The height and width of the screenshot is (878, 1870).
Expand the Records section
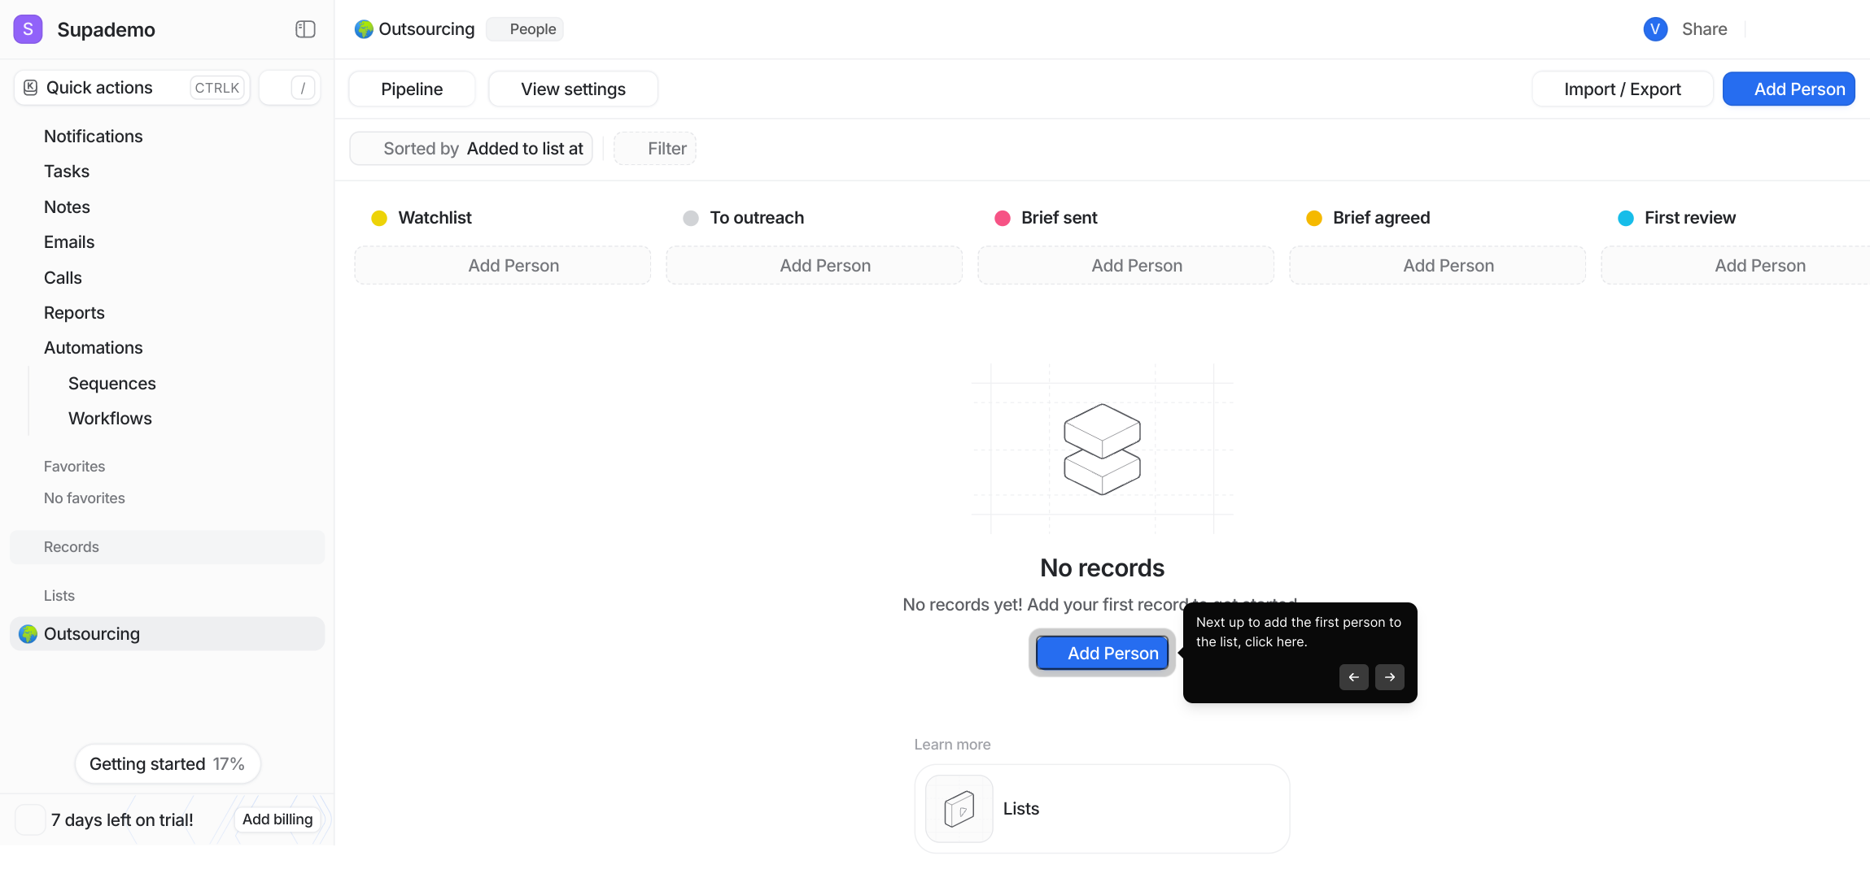(167, 547)
